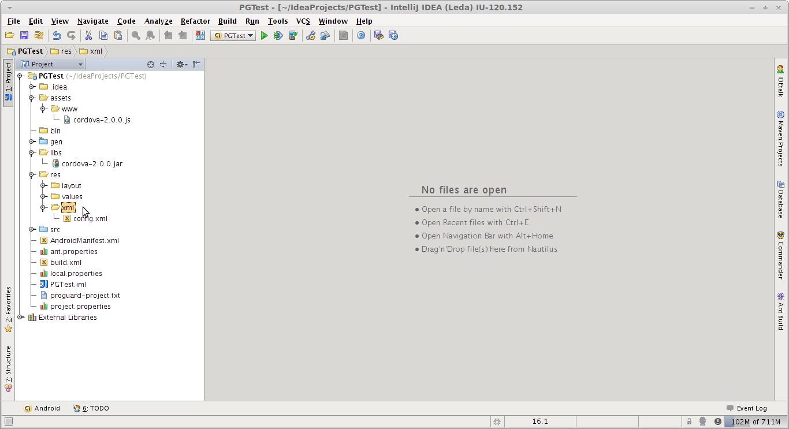Viewport: 789px width, 429px height.
Task: Click the Synchronize toolbar icon
Action: [39, 35]
